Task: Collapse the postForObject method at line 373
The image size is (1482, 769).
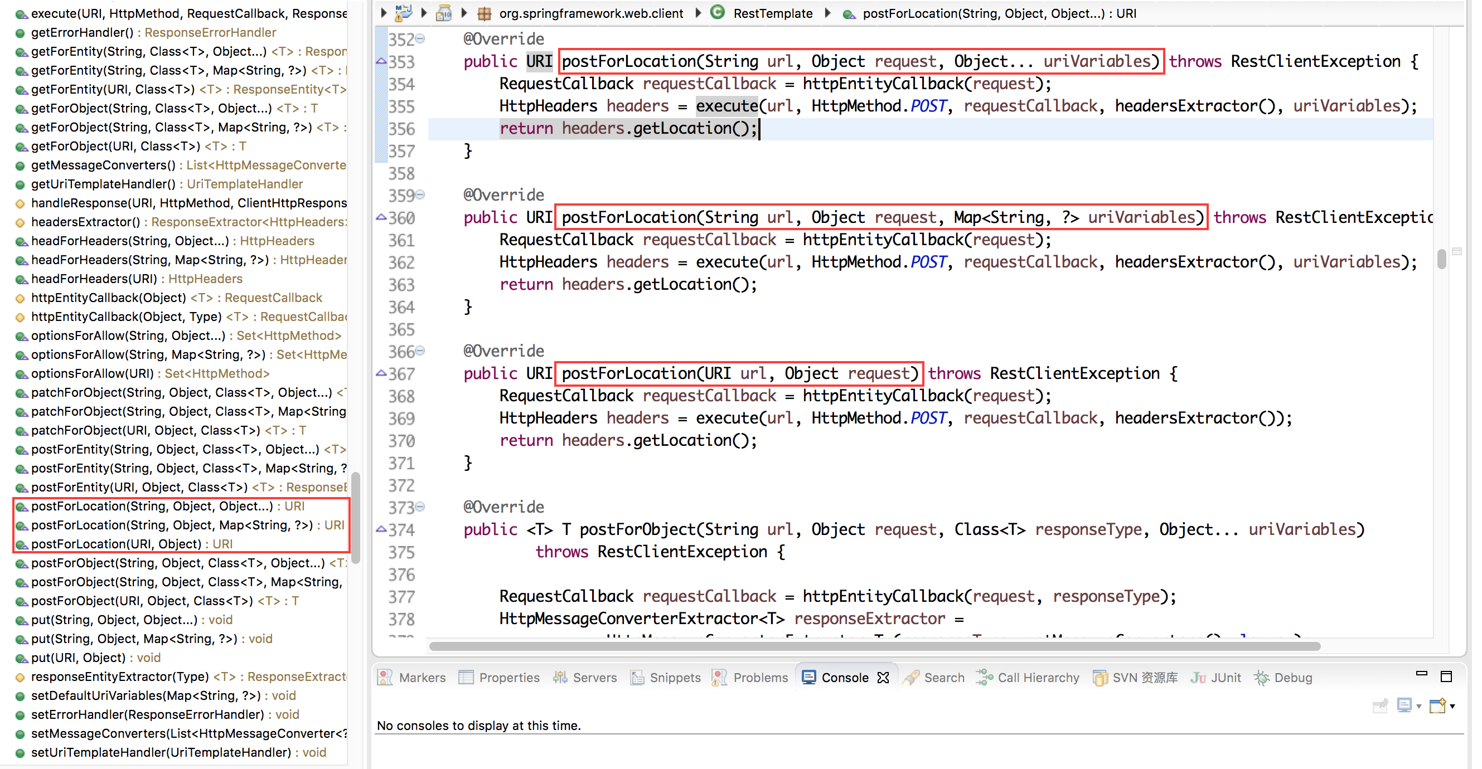Action: pyautogui.click(x=420, y=506)
